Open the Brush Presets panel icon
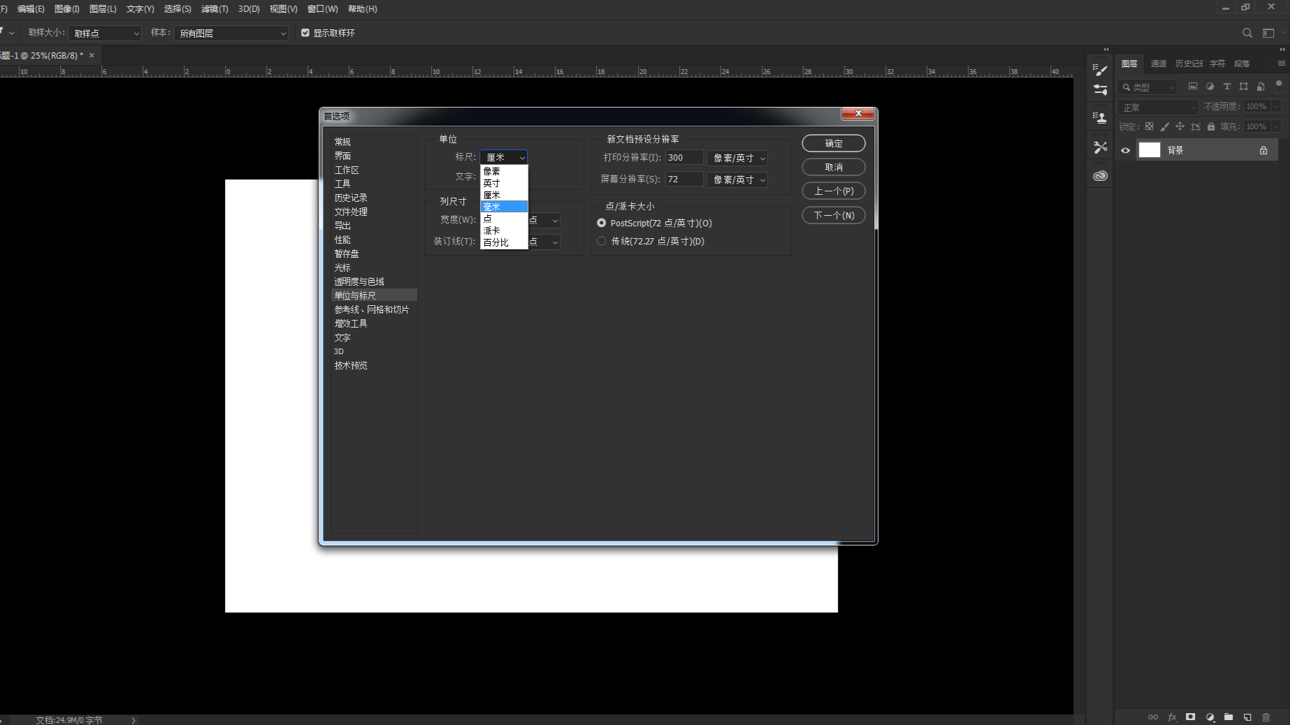 (1100, 90)
